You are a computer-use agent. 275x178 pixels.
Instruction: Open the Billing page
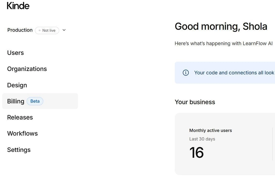tap(40, 101)
